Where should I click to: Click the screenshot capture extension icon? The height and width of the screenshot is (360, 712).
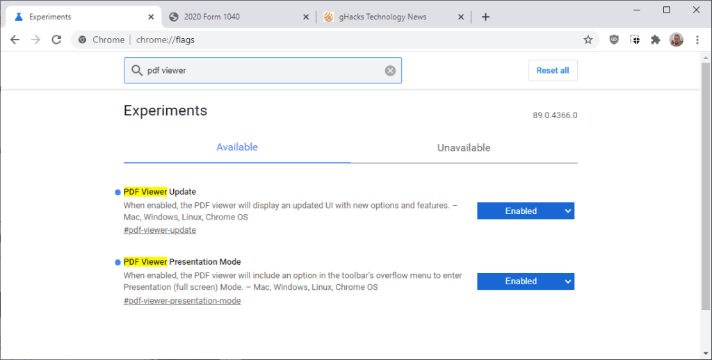pos(635,40)
